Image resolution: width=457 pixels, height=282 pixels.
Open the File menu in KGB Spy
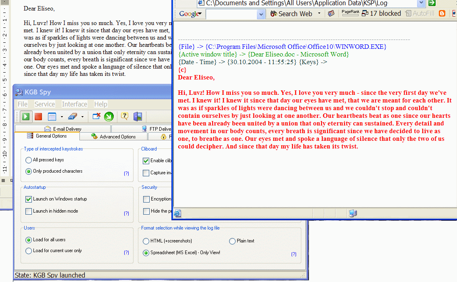pyautogui.click(x=23, y=104)
